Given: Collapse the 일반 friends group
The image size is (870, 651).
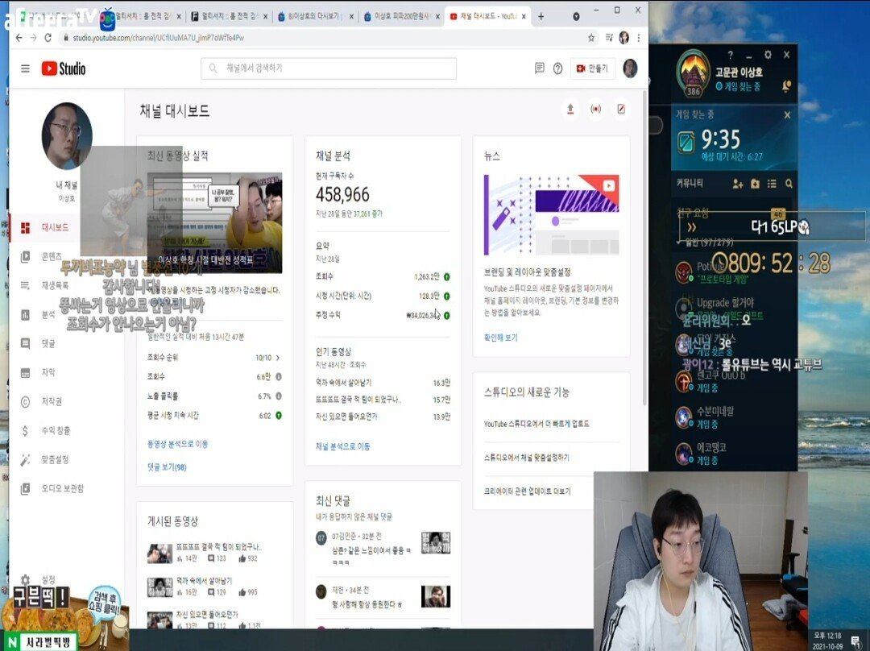Looking at the screenshot, I should (680, 243).
